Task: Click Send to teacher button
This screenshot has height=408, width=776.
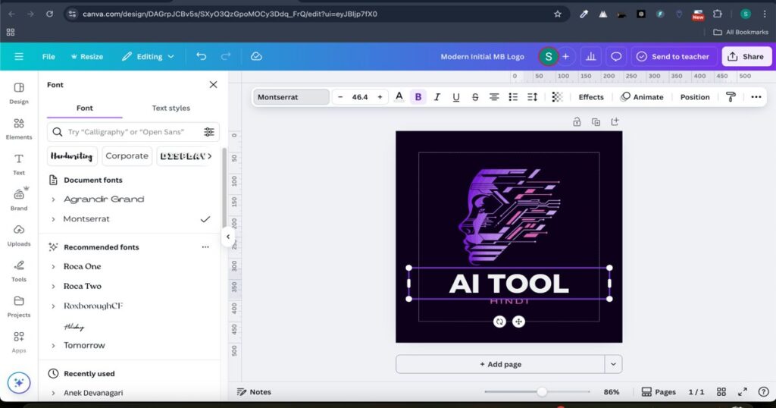Action: 674,56
